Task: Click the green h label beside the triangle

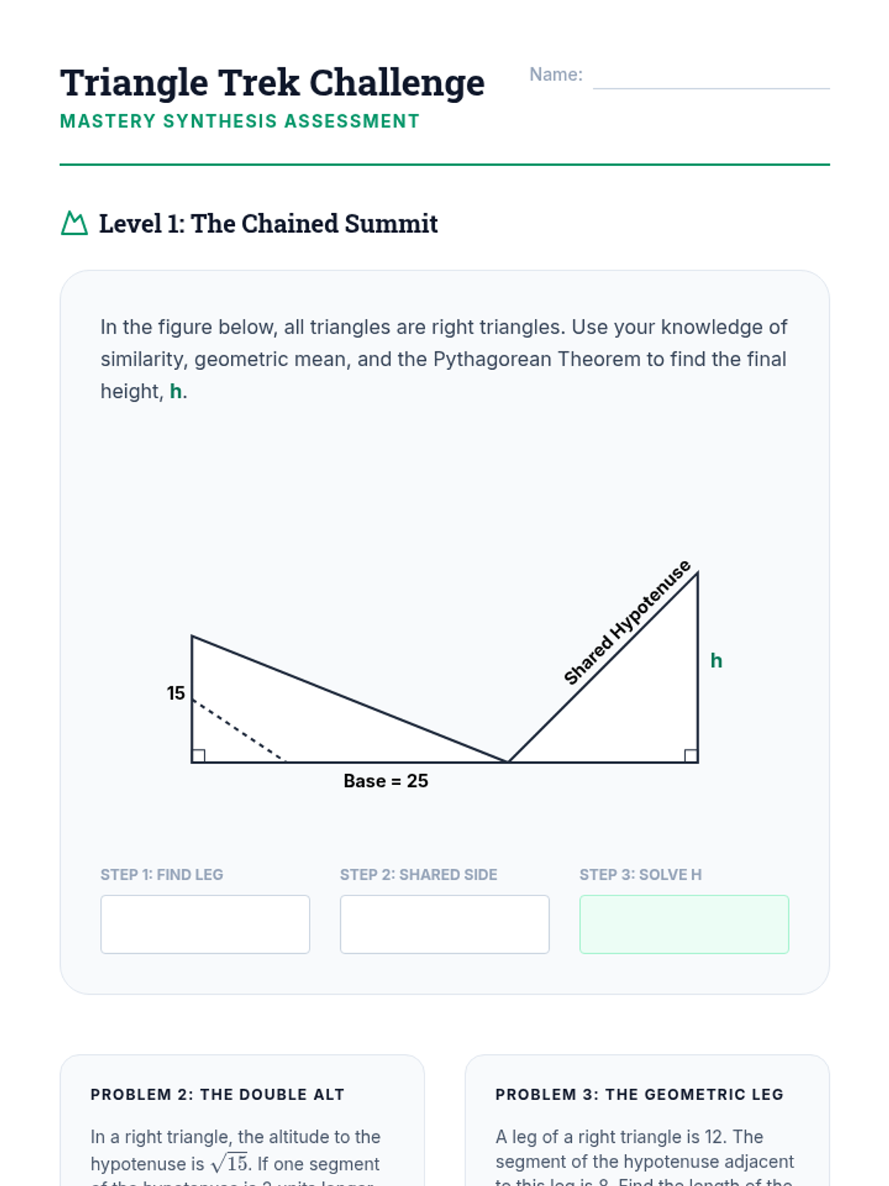Action: 716,660
